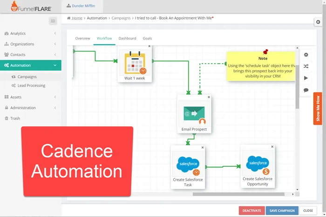Click the Organizations hierarchy icon
Screen dimensions: 326x217
7,44
